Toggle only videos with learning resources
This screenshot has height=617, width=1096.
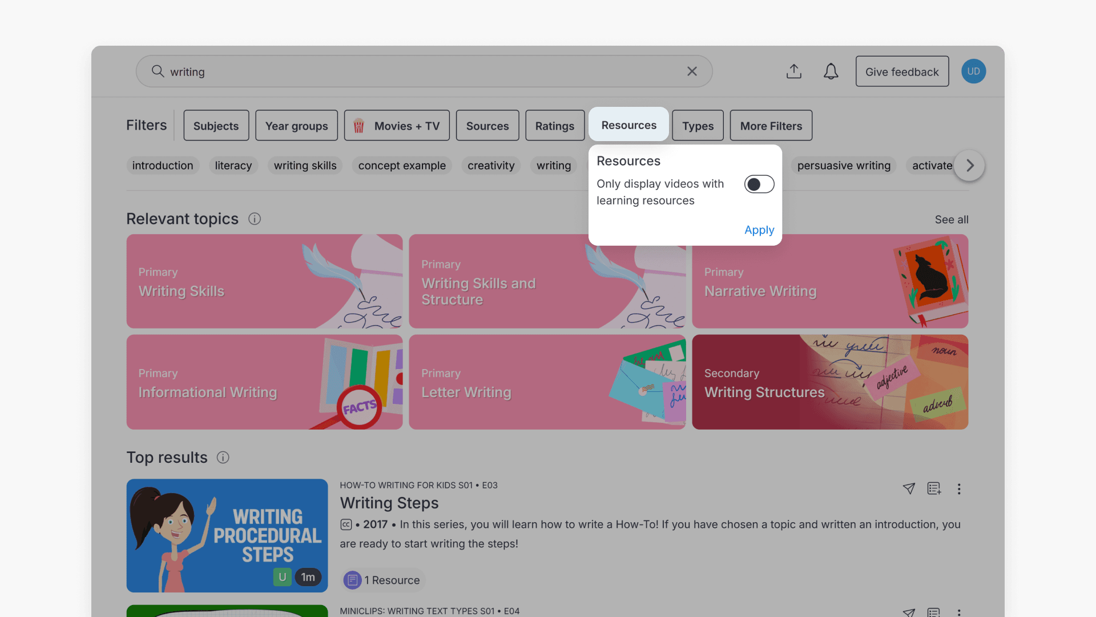tap(759, 184)
